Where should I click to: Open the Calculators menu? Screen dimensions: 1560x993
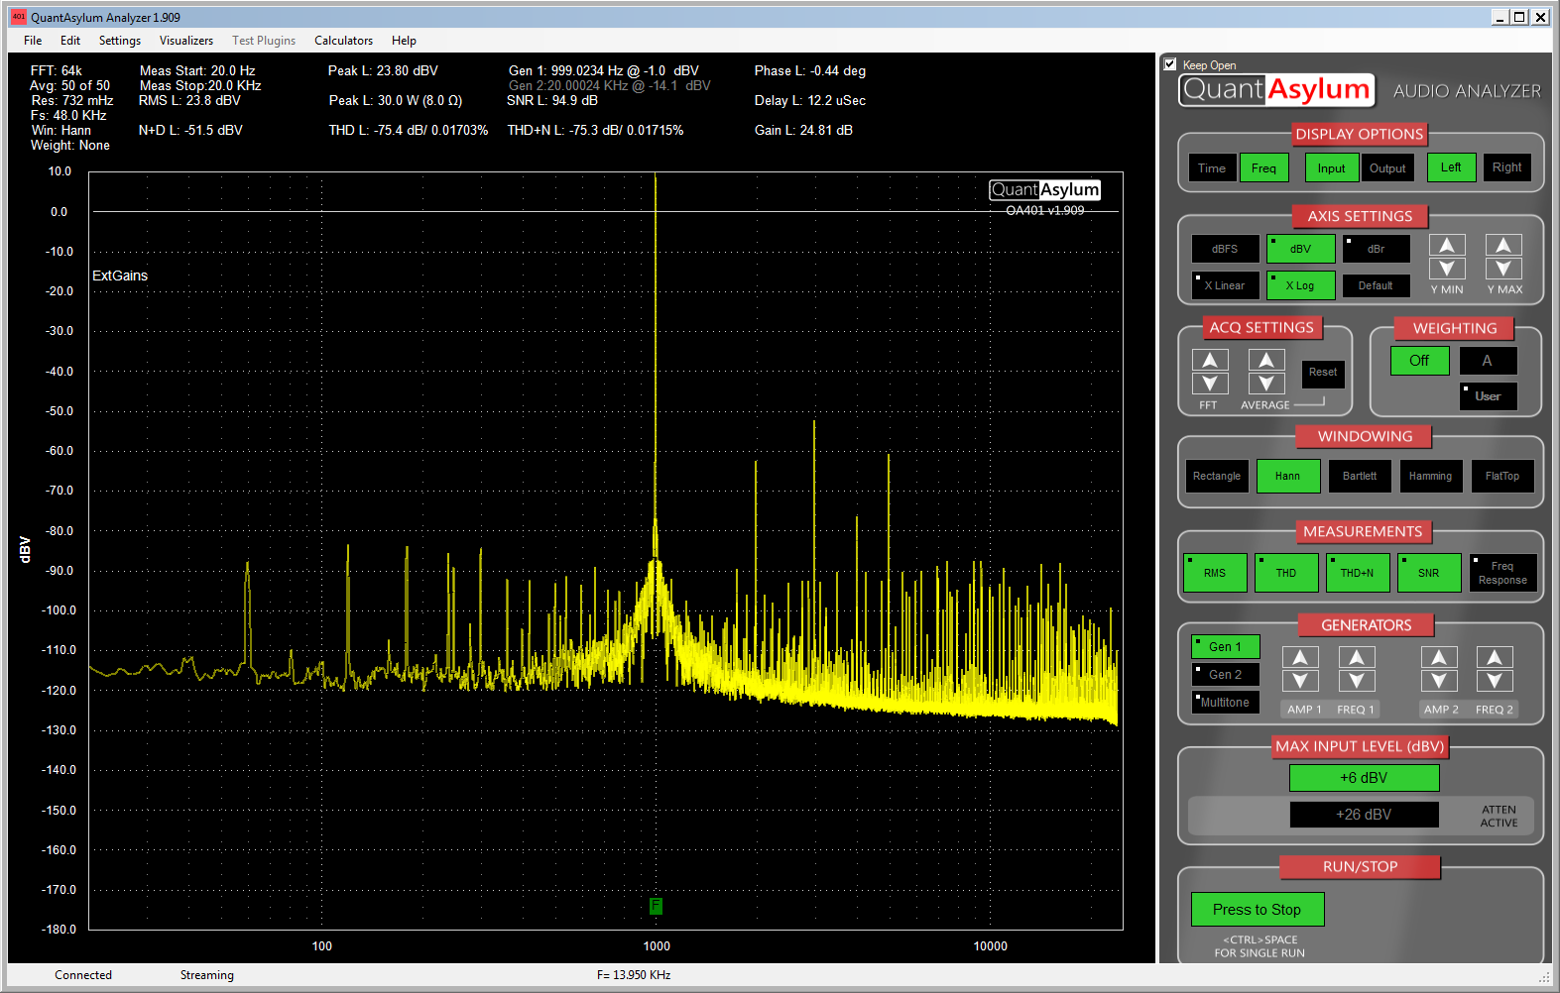344,41
